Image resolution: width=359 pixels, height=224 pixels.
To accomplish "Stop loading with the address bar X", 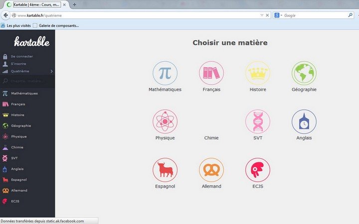I will pos(267,15).
